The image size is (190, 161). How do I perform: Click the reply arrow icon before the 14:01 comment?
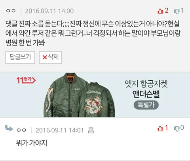(x=9, y=128)
